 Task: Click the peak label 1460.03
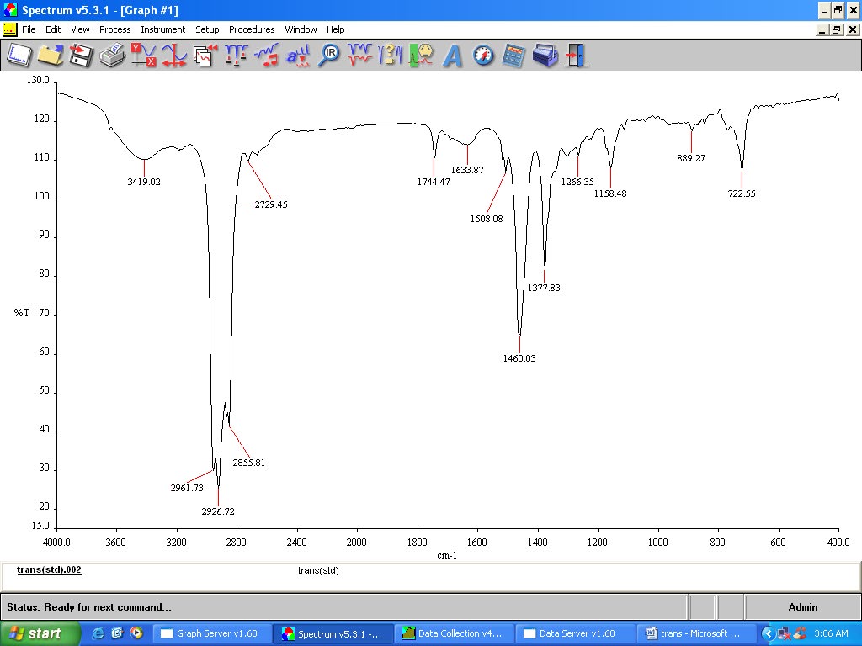pos(519,358)
